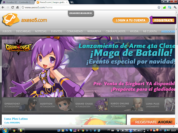Open the Operation7 Actualizacion thumbnail
Viewport: 178px width, 133px height.
(20, 104)
